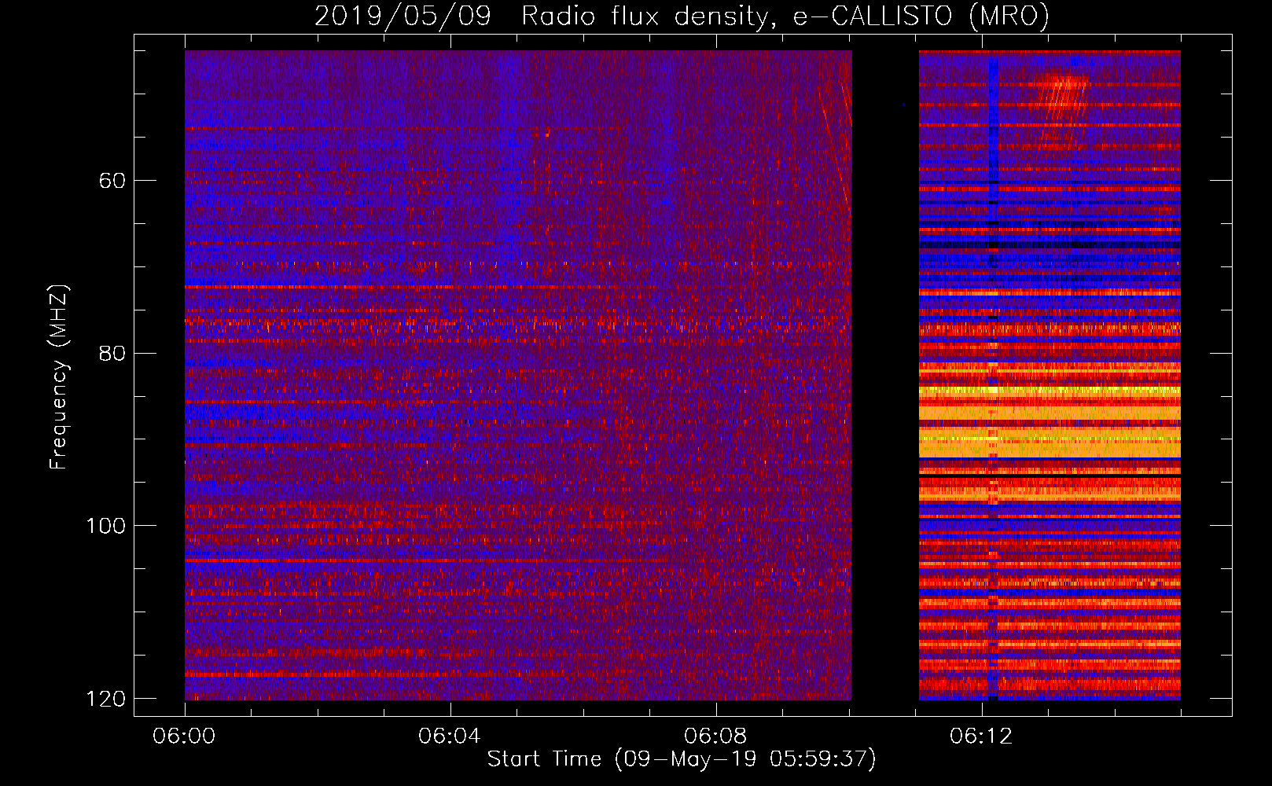Click the '06:04' time tick label
This screenshot has height=786, width=1272.
(450, 736)
